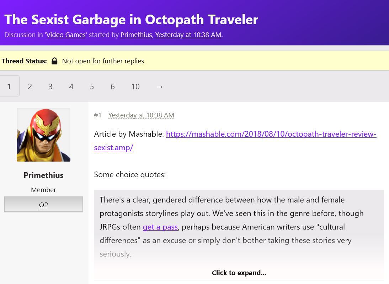Viewport: 389px width, 284px height.
Task: Click the thread title 'The Sexist Garbage in Octopath Traveler'
Action: pyautogui.click(x=131, y=20)
